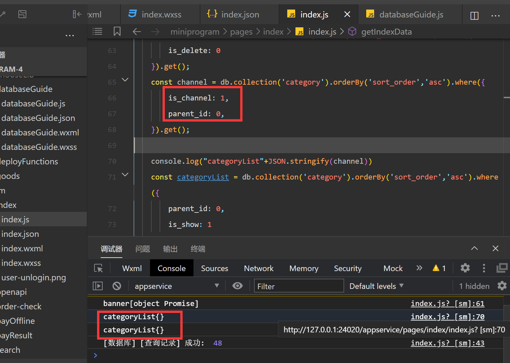The image size is (510, 363).
Task: Click the detach devtools window icon
Action: coord(502,268)
